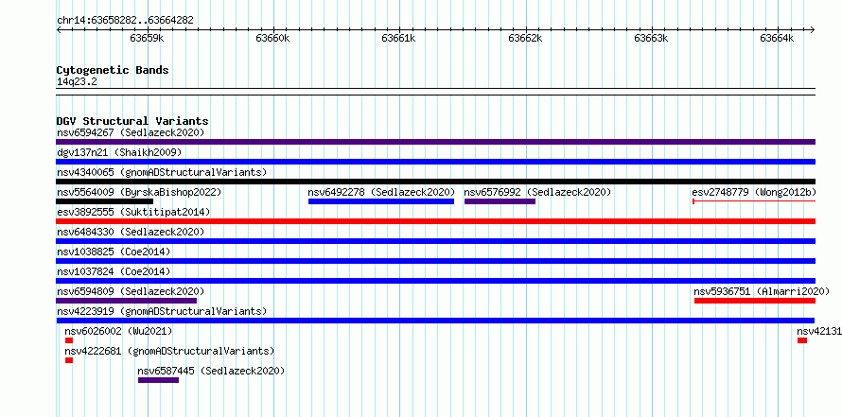The height and width of the screenshot is (417, 842).
Task: Click the nsv1037824 (Coe2014) label
Action: click(x=114, y=271)
